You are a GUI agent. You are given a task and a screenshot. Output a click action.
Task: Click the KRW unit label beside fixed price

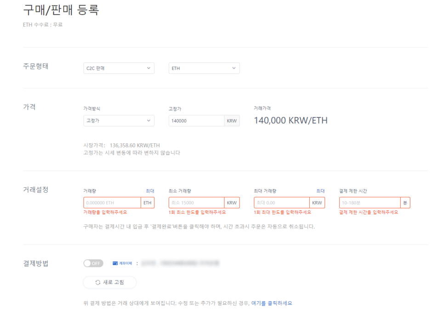pyautogui.click(x=232, y=121)
